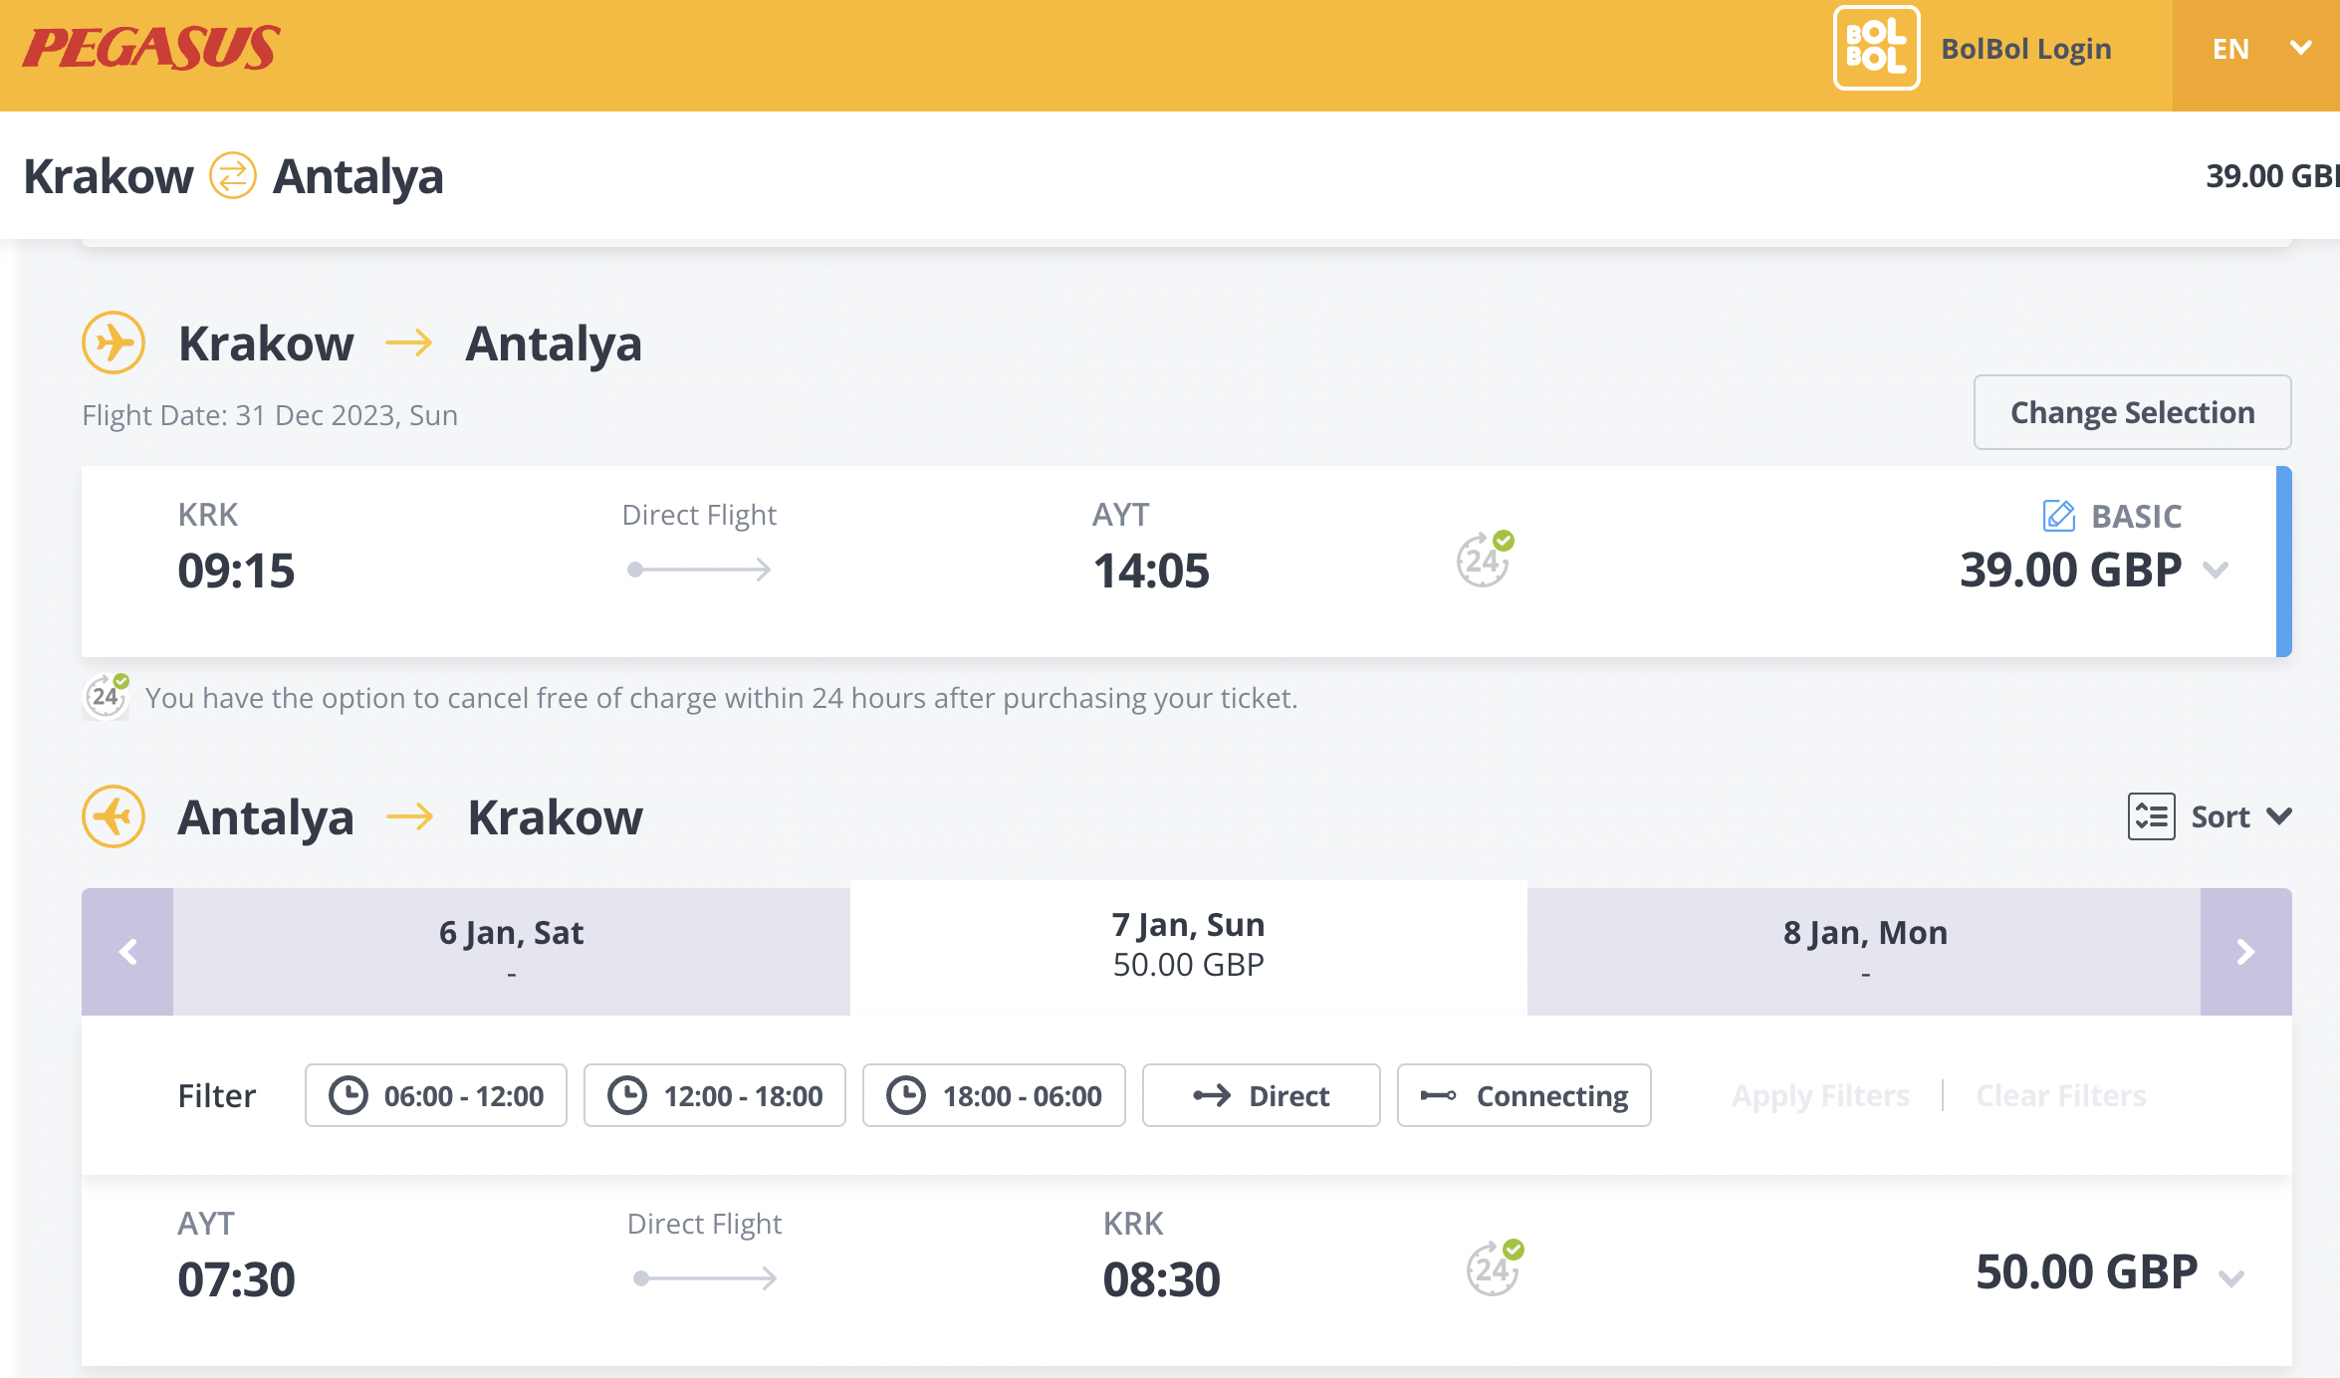Expand the EN language dropdown
Screen dimensions: 2340x1378
(2256, 49)
